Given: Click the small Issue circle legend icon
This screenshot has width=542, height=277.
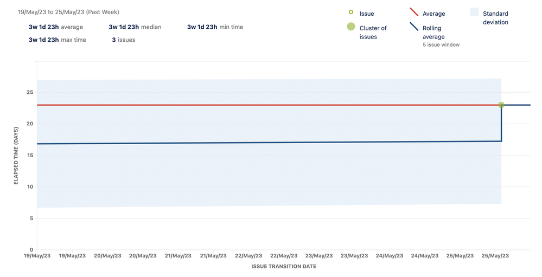Looking at the screenshot, I should click(x=351, y=12).
